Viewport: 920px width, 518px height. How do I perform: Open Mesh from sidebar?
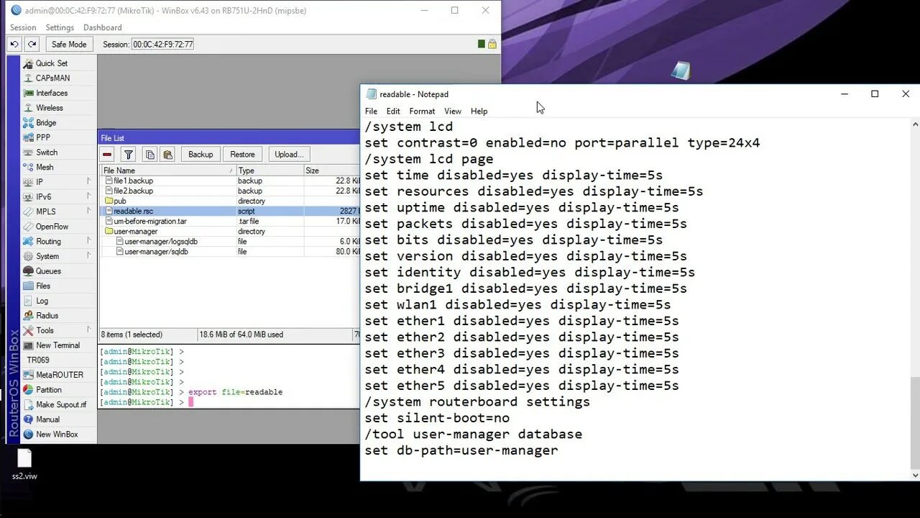pyautogui.click(x=45, y=167)
